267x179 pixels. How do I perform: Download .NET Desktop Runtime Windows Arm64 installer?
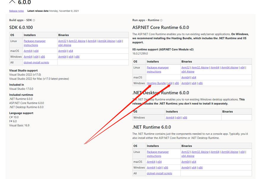click(x=170, y=118)
